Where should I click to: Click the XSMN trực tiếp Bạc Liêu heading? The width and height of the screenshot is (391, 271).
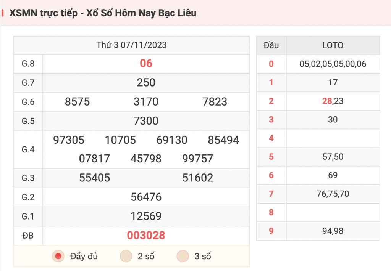point(103,13)
